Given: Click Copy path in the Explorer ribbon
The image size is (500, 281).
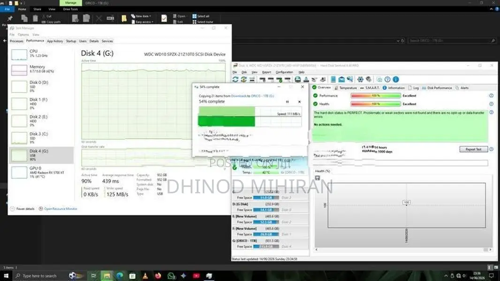Looking at the screenshot, I should point(51,22).
